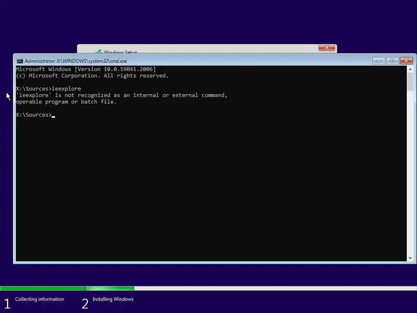The width and height of the screenshot is (417, 313).
Task: Click the scroll down arrow in cmd window
Action: point(410,258)
